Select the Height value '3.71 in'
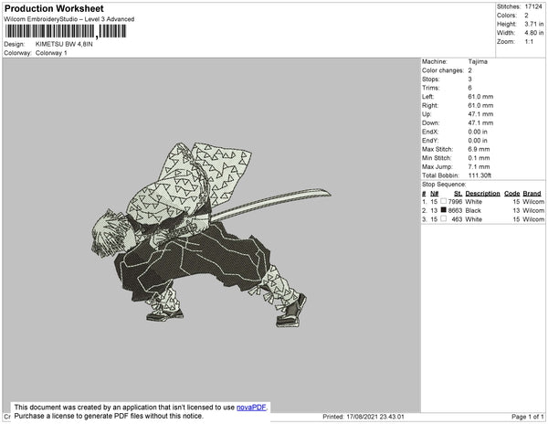The height and width of the screenshot is (424, 548). (x=534, y=24)
